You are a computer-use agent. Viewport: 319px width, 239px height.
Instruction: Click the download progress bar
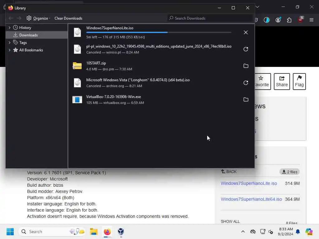[159, 32]
